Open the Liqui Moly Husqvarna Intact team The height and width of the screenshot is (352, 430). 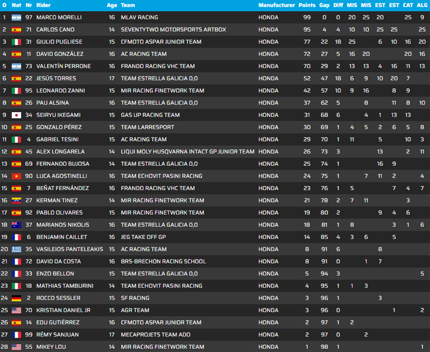[x=188, y=152]
